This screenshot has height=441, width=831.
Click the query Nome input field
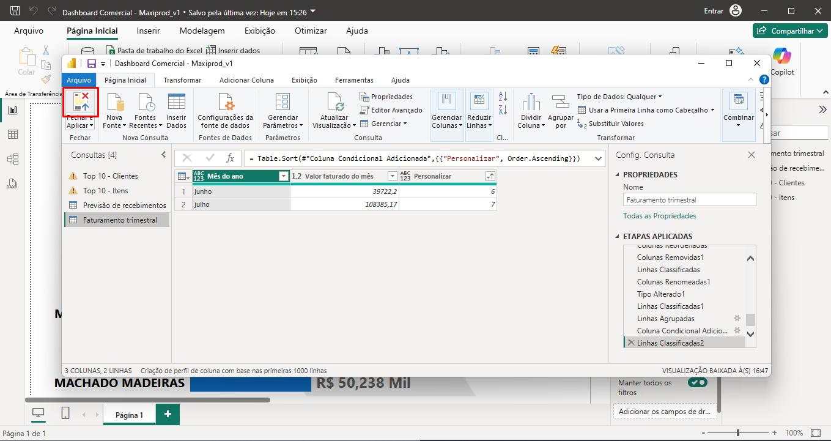pos(689,199)
